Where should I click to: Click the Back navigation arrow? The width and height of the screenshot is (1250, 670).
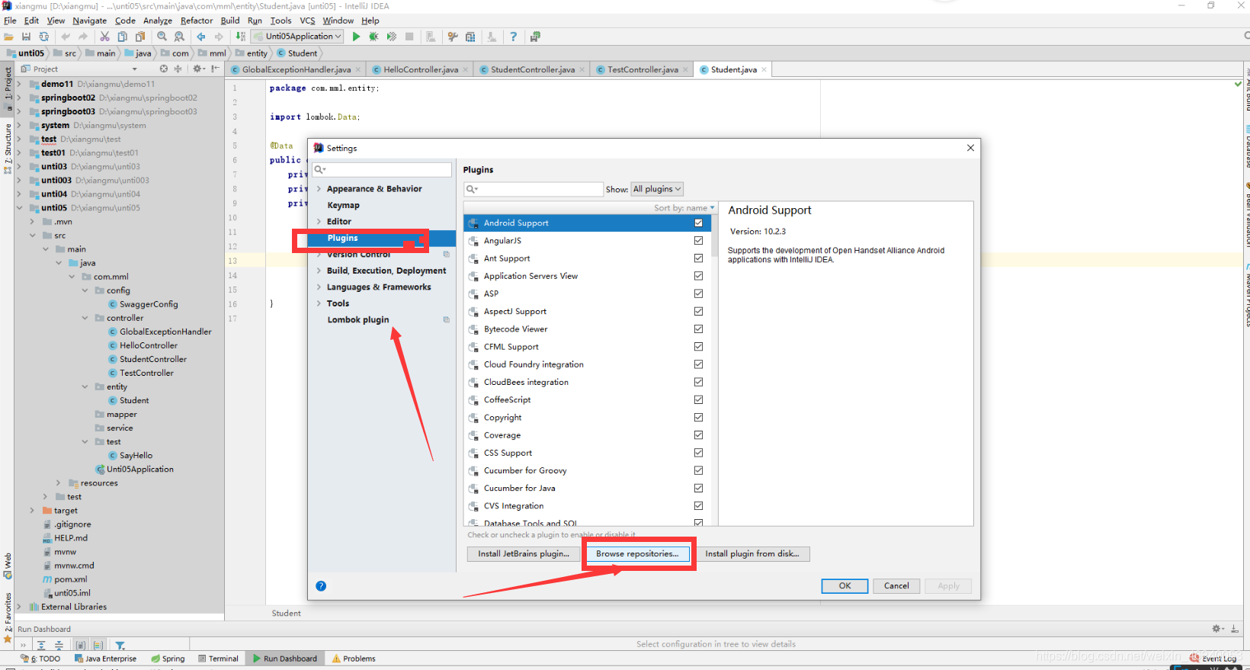tap(201, 37)
